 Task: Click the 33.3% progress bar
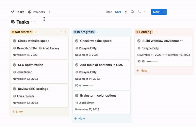click(x=153, y=61)
